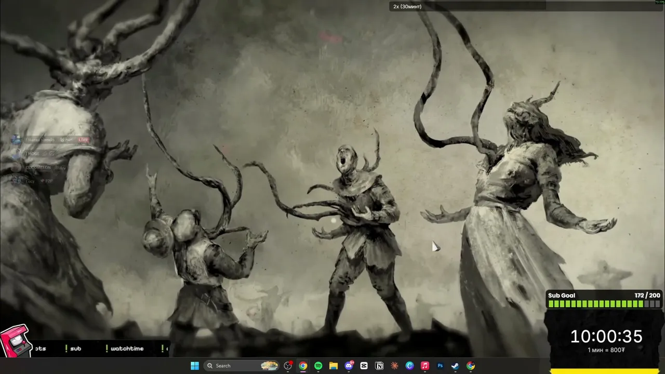
Task: Click the '1 мин = 800₸' label
Action: click(x=606, y=350)
